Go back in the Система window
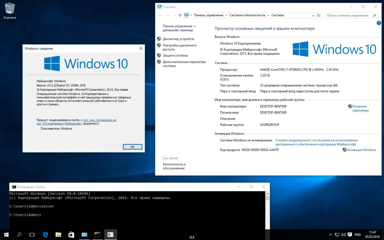 tap(160, 15)
